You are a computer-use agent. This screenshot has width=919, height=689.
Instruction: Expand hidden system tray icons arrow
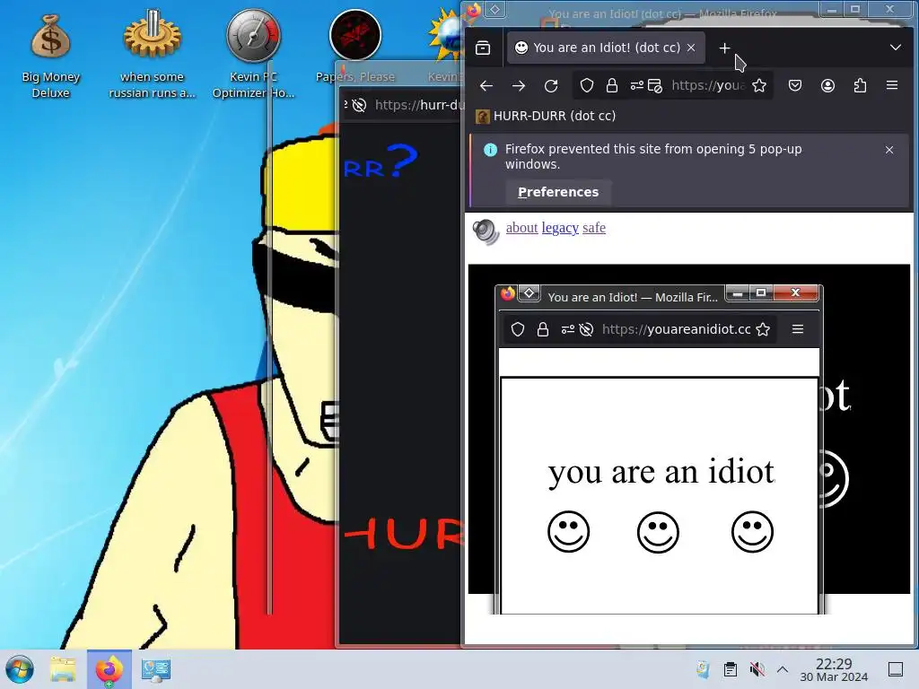pos(783,669)
